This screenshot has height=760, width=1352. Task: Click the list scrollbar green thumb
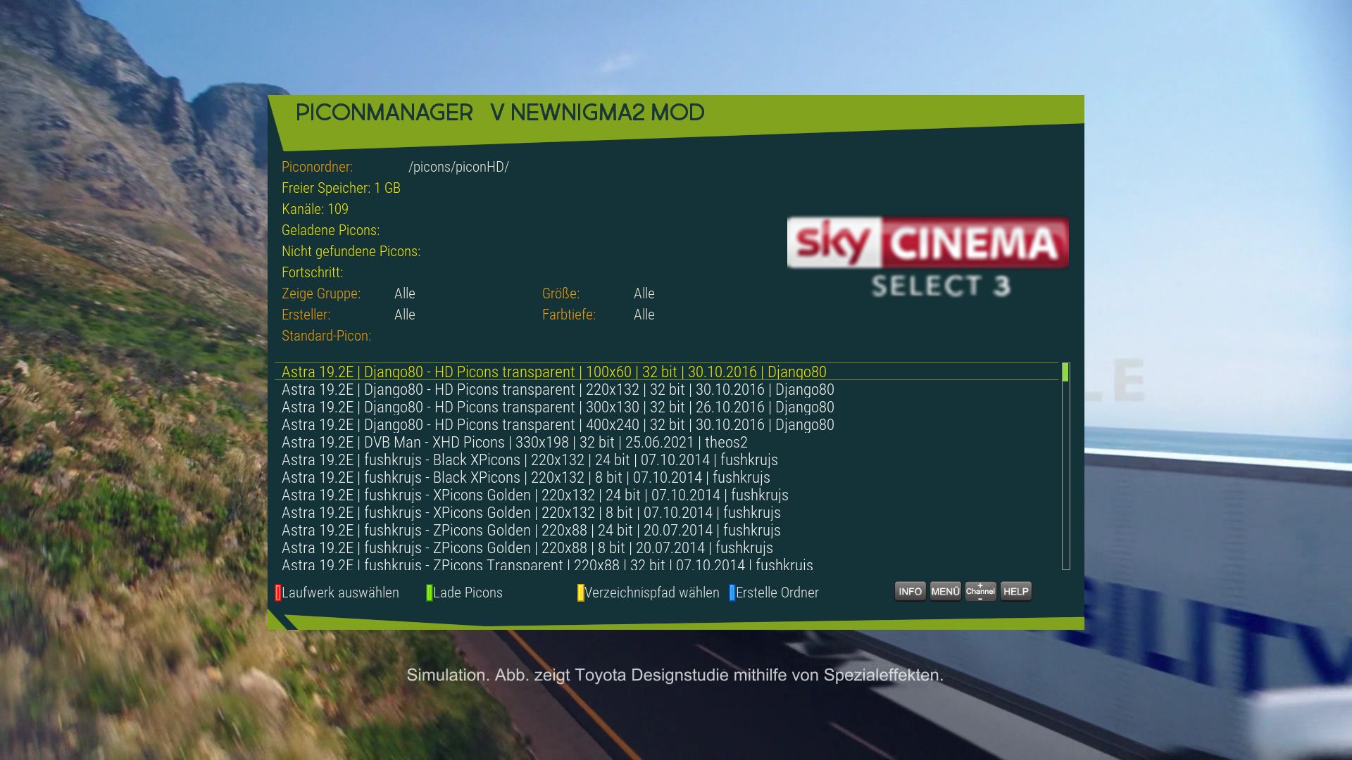(x=1065, y=372)
